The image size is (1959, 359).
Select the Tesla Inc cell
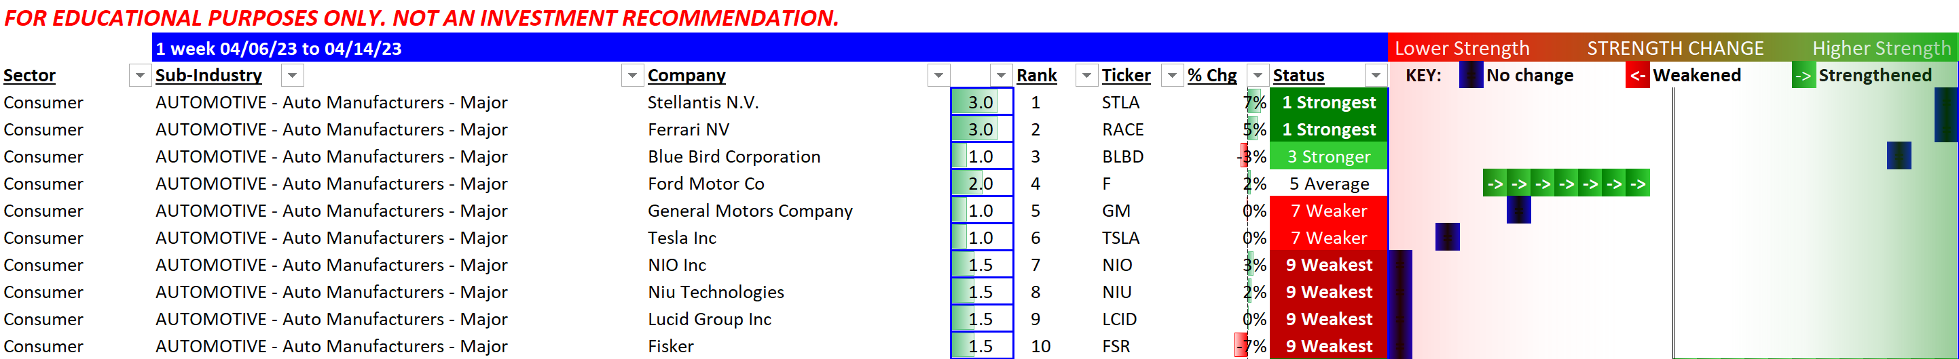click(x=681, y=238)
